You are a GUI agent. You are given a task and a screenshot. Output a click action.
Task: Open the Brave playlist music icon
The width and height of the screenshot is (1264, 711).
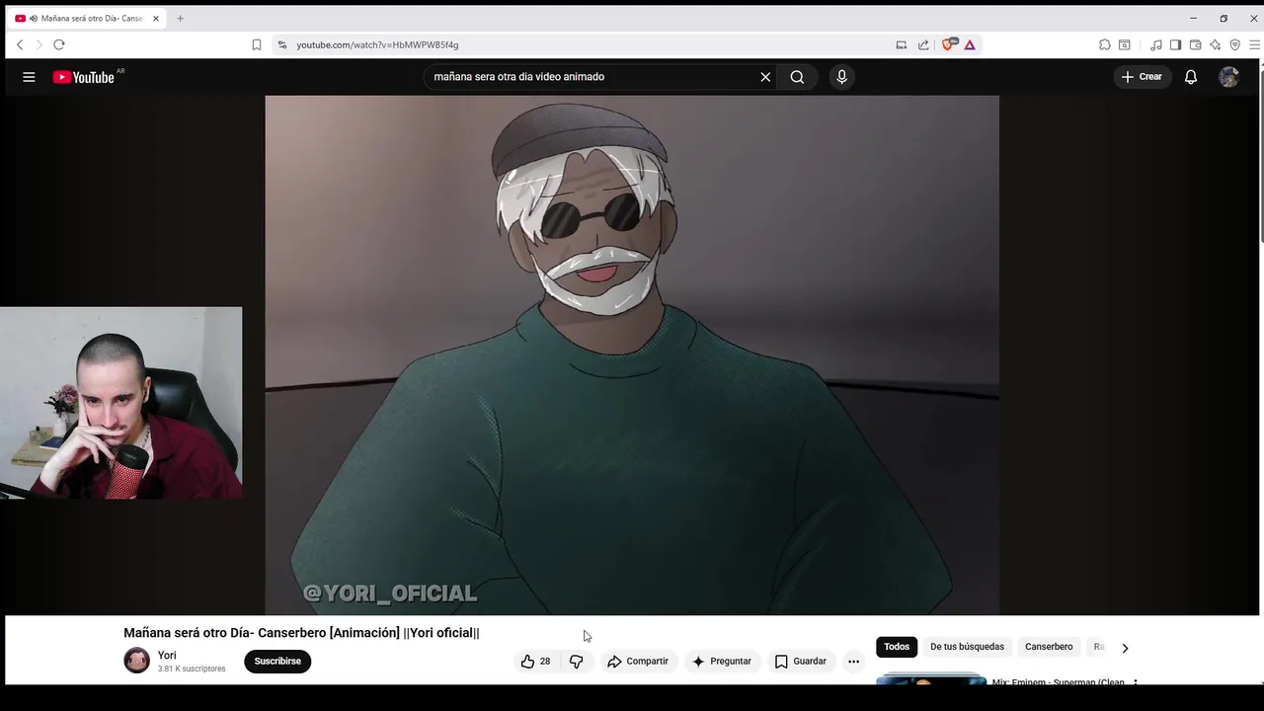(1156, 44)
